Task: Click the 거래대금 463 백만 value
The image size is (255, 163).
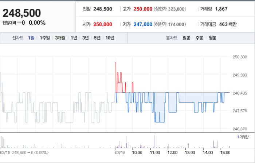Action: pos(228,24)
